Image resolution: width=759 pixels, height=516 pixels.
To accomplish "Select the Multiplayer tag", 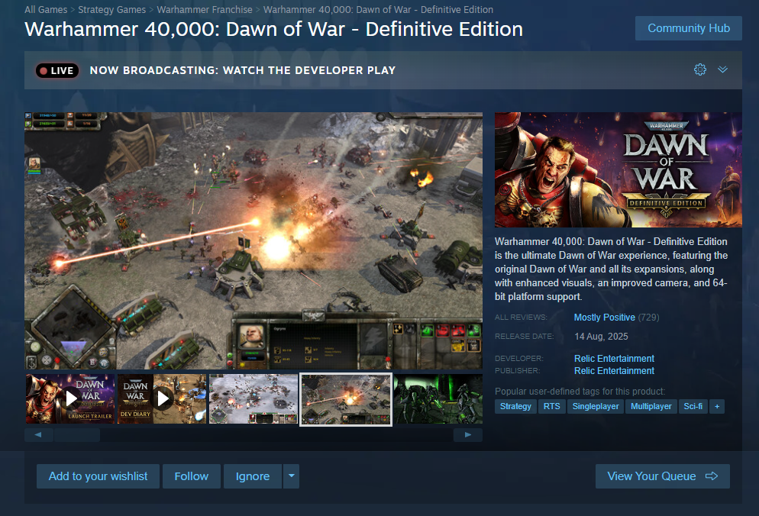I will [651, 407].
